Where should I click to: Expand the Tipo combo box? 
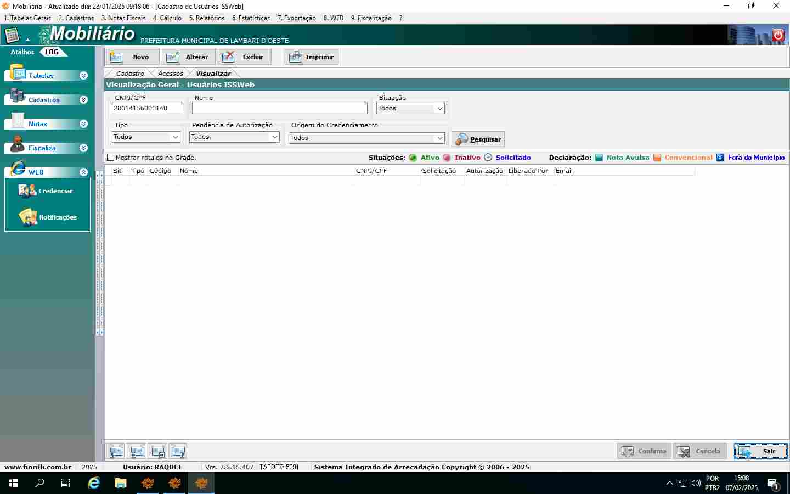click(x=175, y=137)
